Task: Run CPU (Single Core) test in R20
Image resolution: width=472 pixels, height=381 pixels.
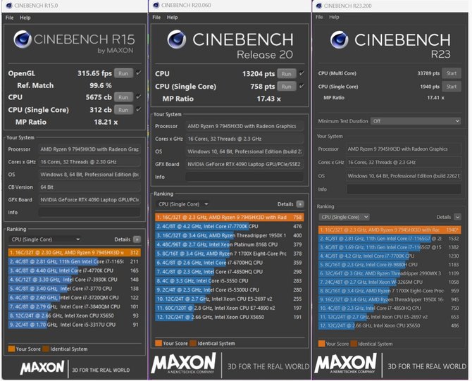Action: click(287, 87)
